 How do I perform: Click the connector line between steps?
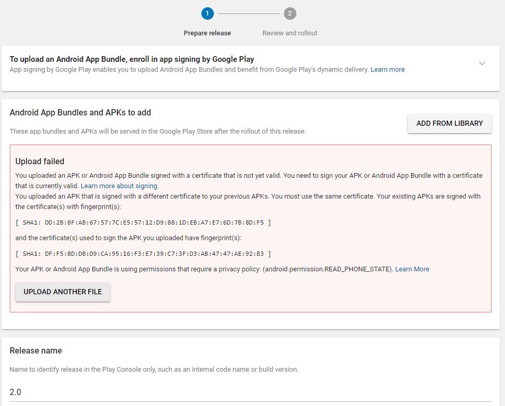[249, 14]
